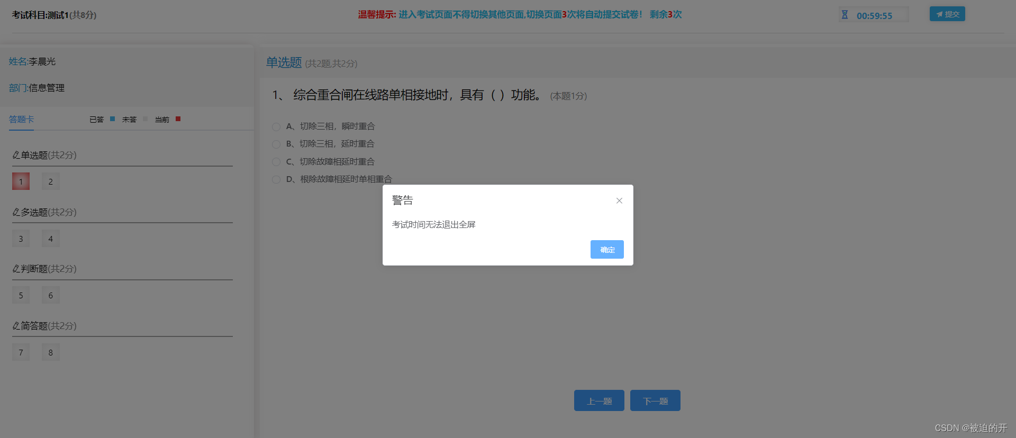This screenshot has height=438, width=1016.
Task: Jump to question 7 in answer card
Action: point(21,352)
